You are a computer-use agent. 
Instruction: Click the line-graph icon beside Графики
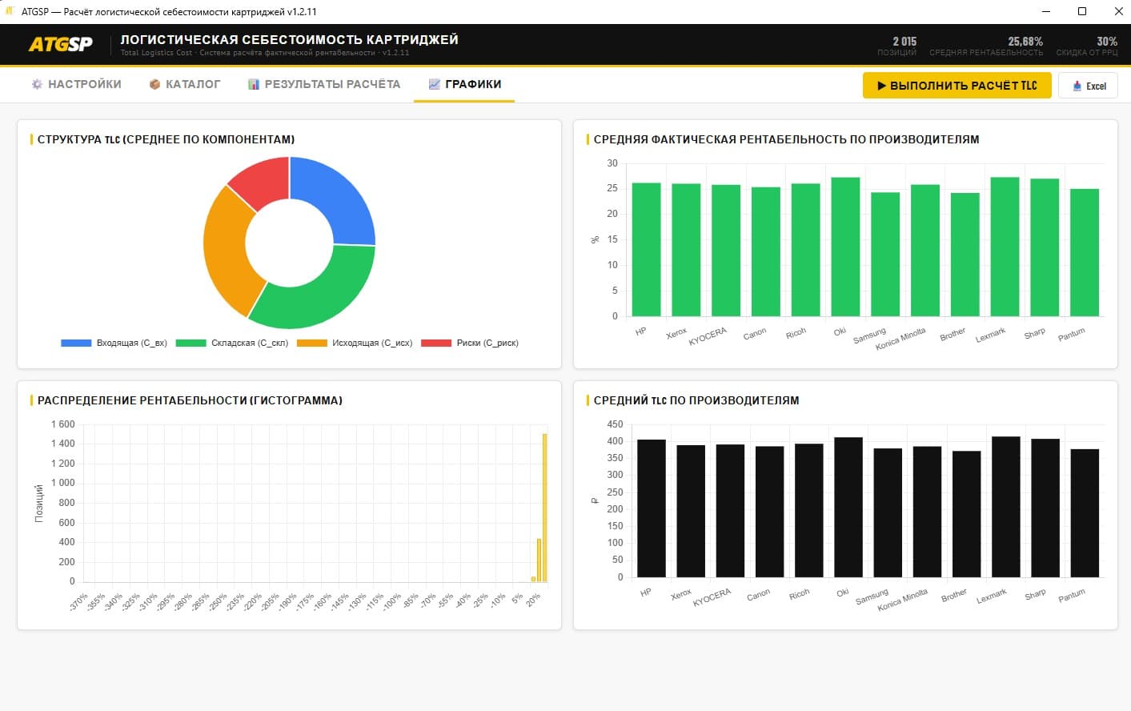[435, 84]
